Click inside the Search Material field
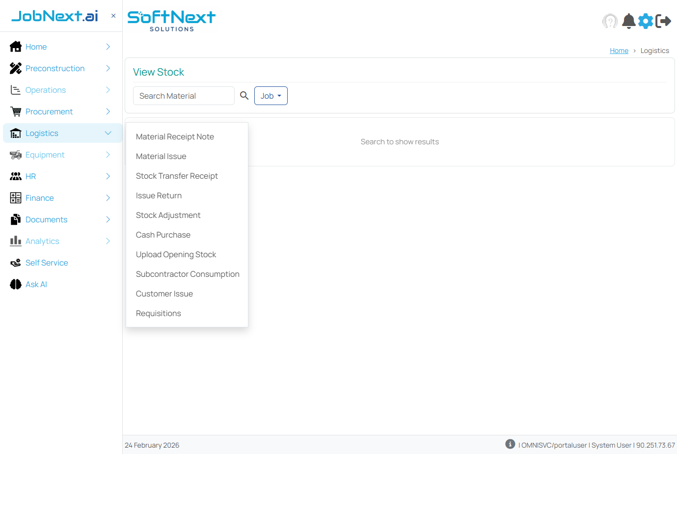Image resolution: width=677 pixels, height=508 pixels. point(184,96)
